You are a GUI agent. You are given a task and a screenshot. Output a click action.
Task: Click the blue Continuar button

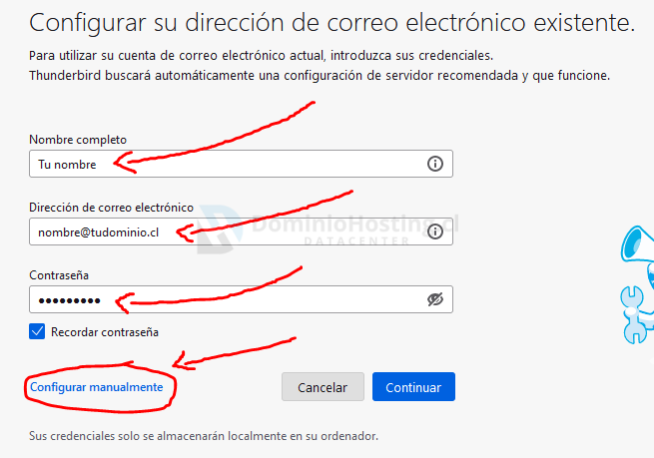pyautogui.click(x=413, y=387)
